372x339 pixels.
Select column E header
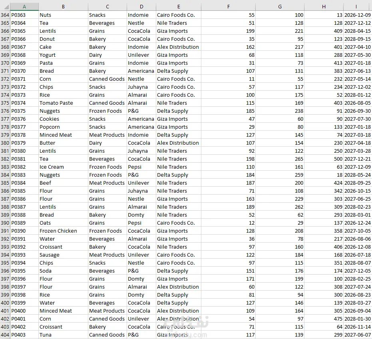pos(178,7)
